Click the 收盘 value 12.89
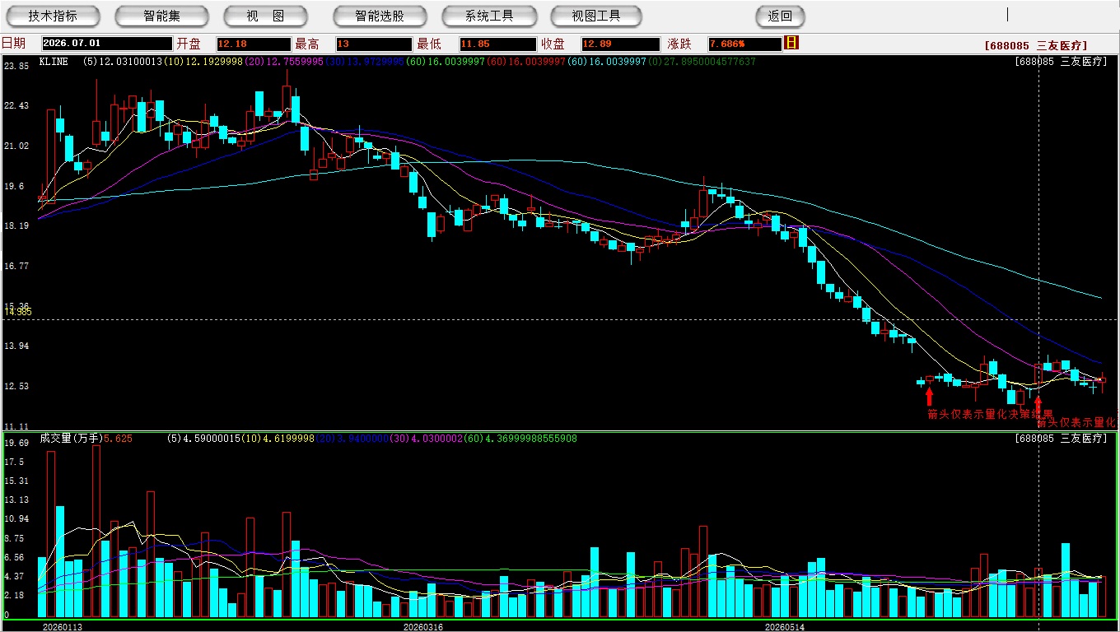This screenshot has width=1120, height=632. pos(620,44)
